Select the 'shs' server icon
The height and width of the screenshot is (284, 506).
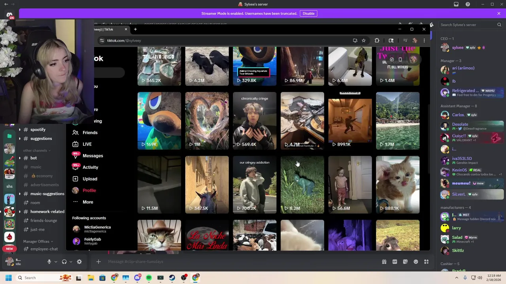tap(9, 187)
